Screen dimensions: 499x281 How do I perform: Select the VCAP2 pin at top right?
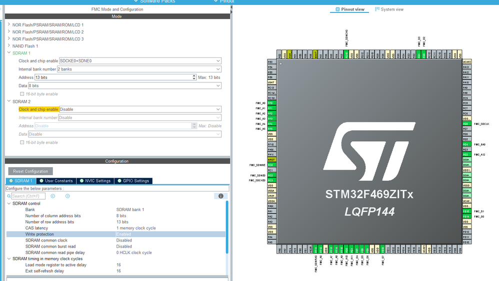466,62
